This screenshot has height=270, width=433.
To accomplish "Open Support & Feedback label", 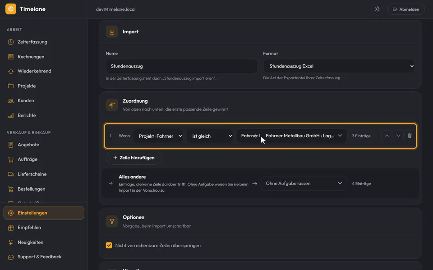I will pos(40,257).
